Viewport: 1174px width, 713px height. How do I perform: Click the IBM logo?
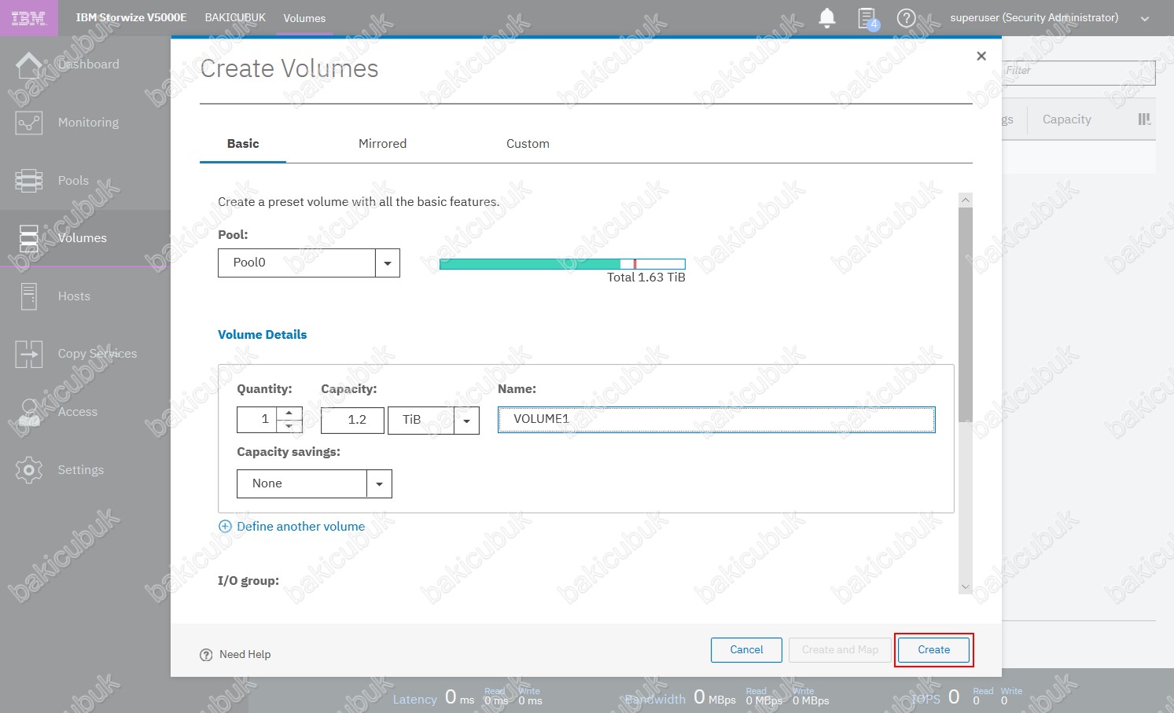tap(28, 18)
